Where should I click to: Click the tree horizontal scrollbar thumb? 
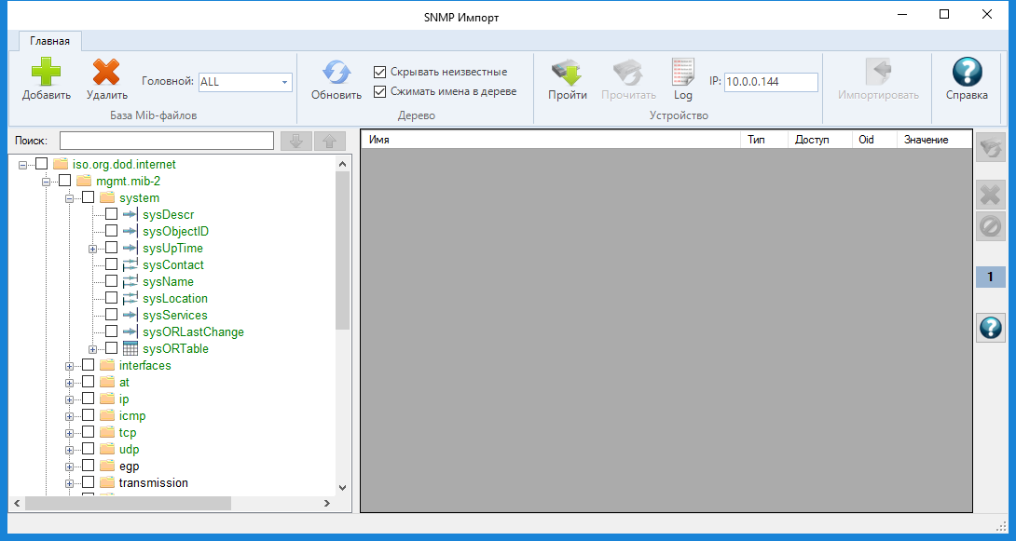(x=129, y=504)
